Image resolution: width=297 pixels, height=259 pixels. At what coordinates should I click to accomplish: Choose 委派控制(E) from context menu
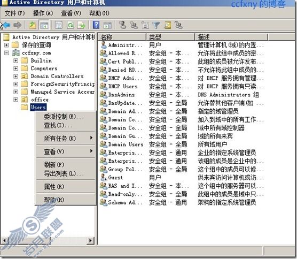[66, 117]
